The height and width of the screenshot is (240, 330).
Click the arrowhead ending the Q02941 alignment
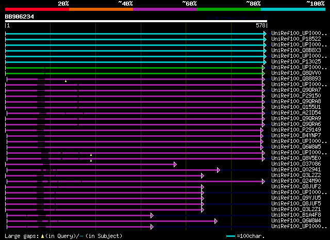tap(219, 170)
